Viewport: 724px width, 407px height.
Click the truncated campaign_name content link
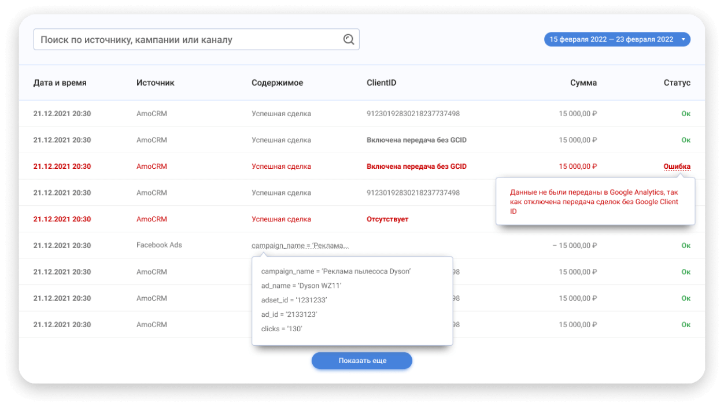[x=300, y=246]
